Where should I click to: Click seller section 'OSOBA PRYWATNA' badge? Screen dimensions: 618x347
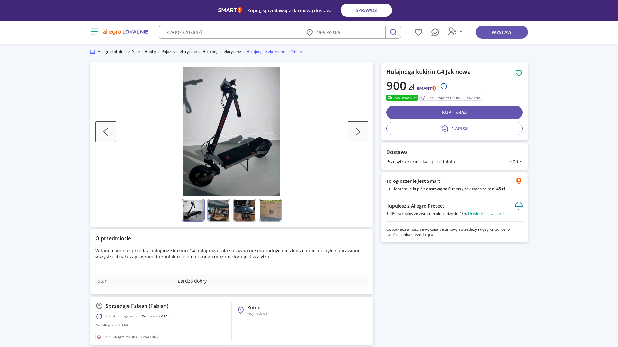coord(126,337)
